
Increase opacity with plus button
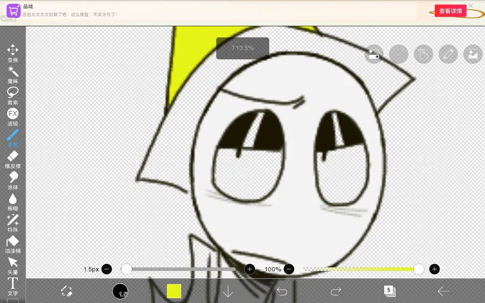[x=434, y=269]
